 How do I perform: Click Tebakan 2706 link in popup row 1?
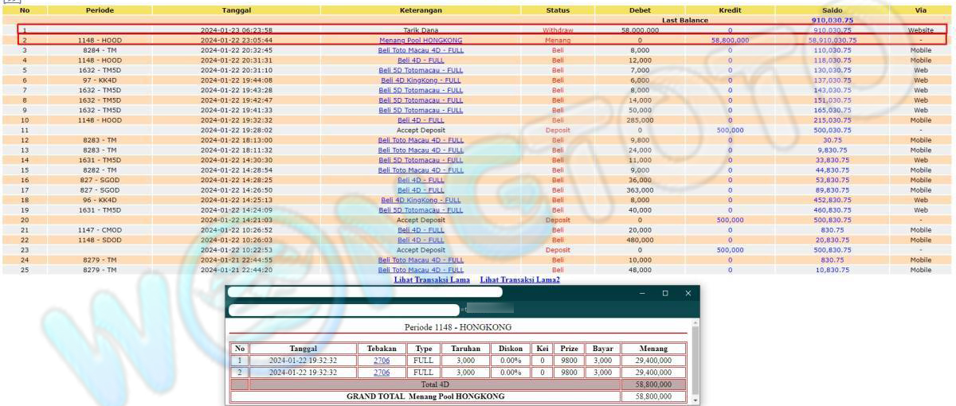(382, 361)
